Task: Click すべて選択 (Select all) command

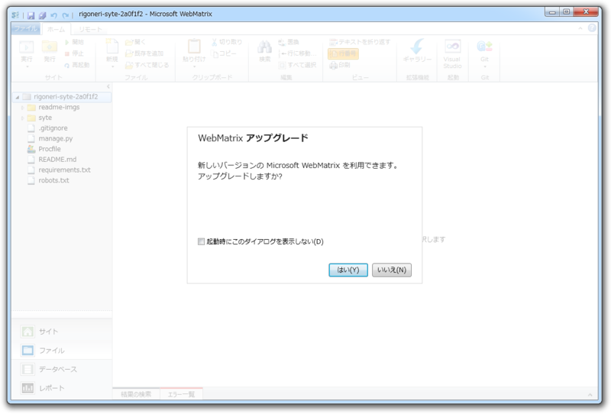Action: [x=298, y=65]
